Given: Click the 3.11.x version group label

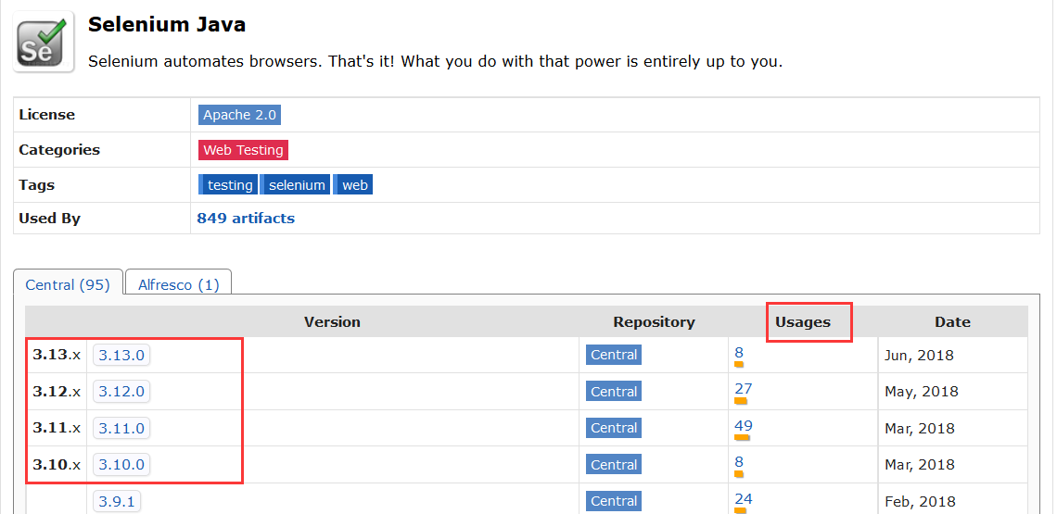Looking at the screenshot, I should tap(57, 428).
